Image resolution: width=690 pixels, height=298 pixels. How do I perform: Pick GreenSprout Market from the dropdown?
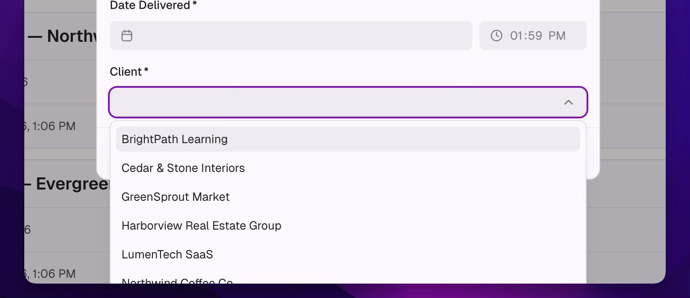pyautogui.click(x=348, y=197)
